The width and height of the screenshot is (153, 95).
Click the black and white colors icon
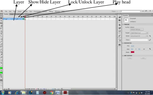click(x=1, y=75)
